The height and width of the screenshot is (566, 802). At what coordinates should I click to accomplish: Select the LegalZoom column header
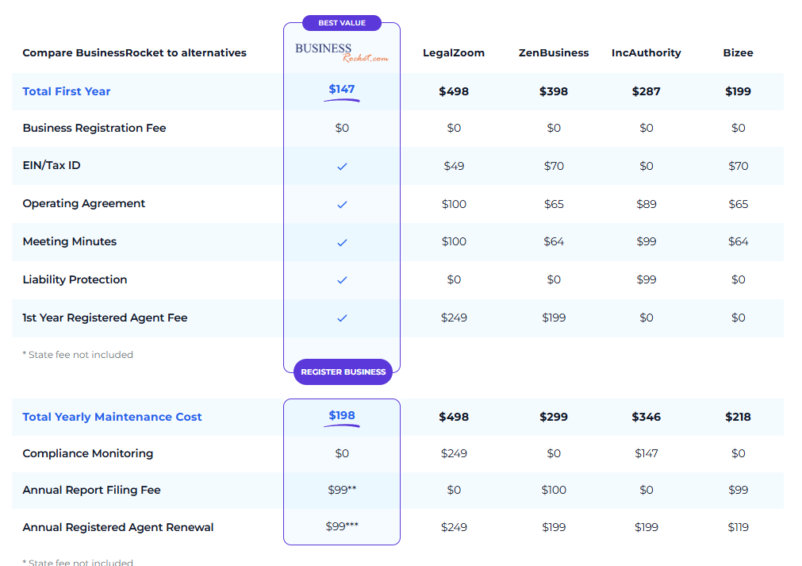[x=454, y=52]
